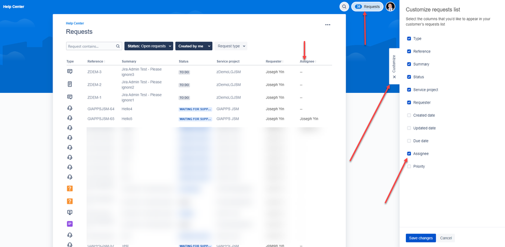Open request GIAPPSJSM-64
This screenshot has width=505, height=247.
point(101,109)
